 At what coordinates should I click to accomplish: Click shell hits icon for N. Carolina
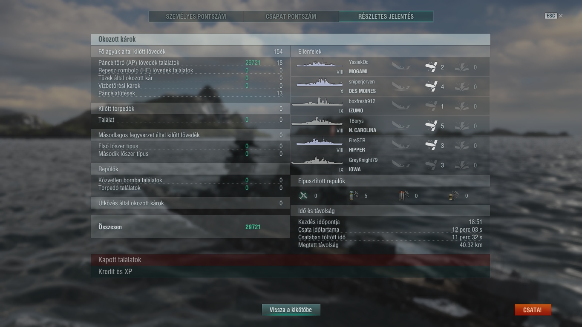(x=431, y=126)
